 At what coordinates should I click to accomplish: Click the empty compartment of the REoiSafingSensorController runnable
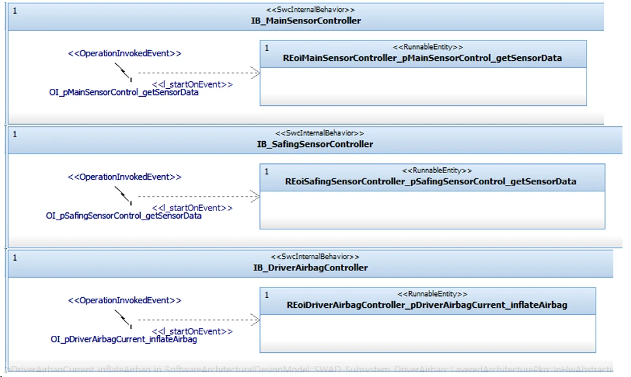pos(432,210)
